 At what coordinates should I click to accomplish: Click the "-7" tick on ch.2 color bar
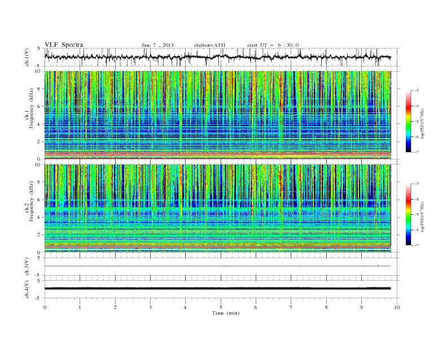click(417, 245)
